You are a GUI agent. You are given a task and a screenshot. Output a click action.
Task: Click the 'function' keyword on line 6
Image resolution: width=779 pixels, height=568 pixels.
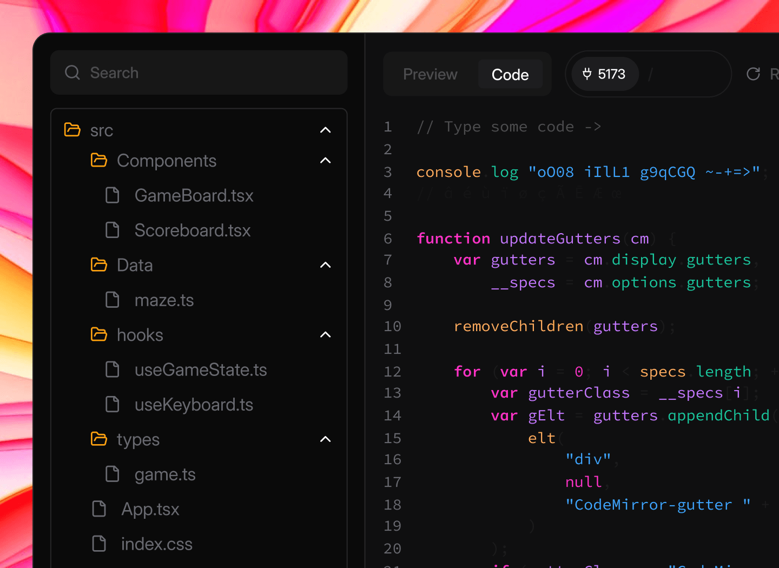pyautogui.click(x=453, y=239)
